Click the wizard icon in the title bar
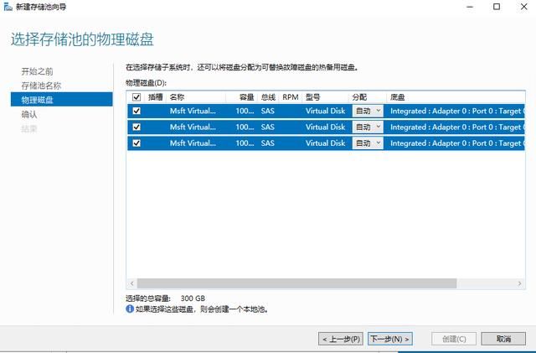 (8, 7)
